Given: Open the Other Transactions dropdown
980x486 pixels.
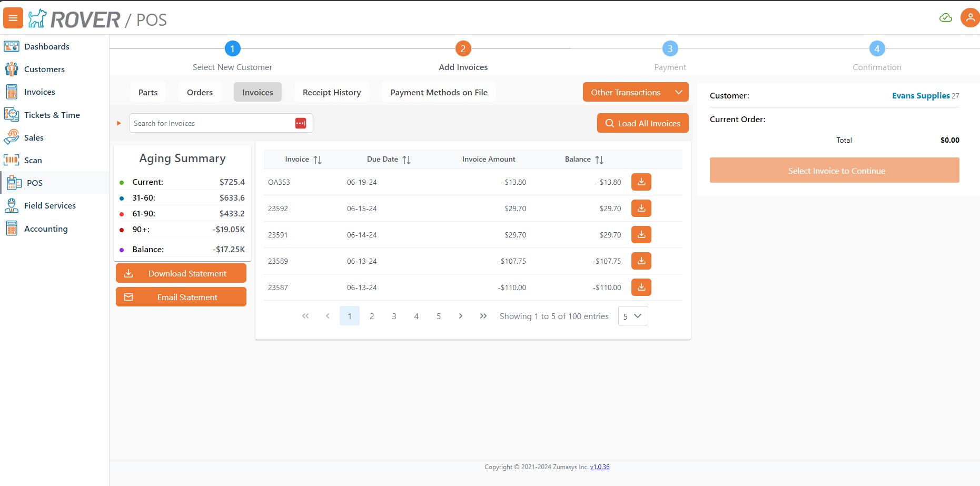Looking at the screenshot, I should (x=635, y=92).
